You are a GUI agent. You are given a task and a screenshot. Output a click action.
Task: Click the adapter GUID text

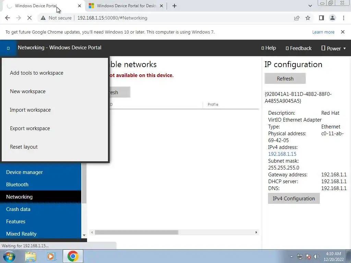click(x=298, y=98)
